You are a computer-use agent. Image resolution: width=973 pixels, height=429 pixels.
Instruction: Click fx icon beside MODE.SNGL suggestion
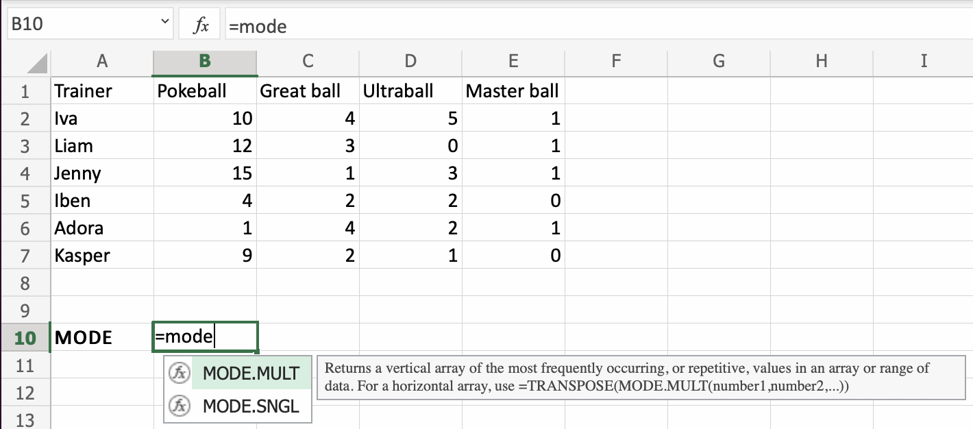(x=179, y=406)
